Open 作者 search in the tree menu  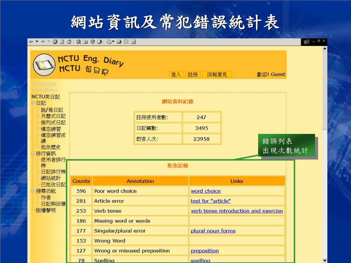click(46, 198)
